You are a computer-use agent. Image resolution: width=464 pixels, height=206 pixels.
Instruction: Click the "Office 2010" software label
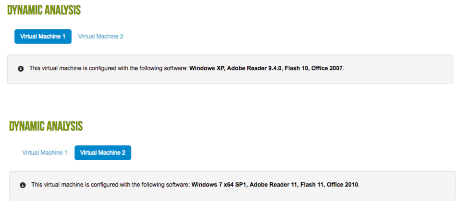coord(343,185)
